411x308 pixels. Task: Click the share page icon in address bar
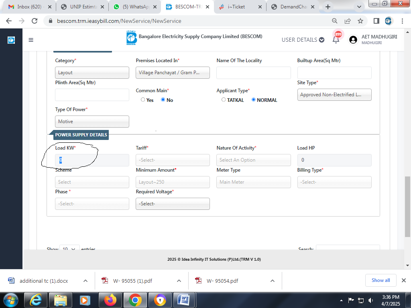pos(348,21)
